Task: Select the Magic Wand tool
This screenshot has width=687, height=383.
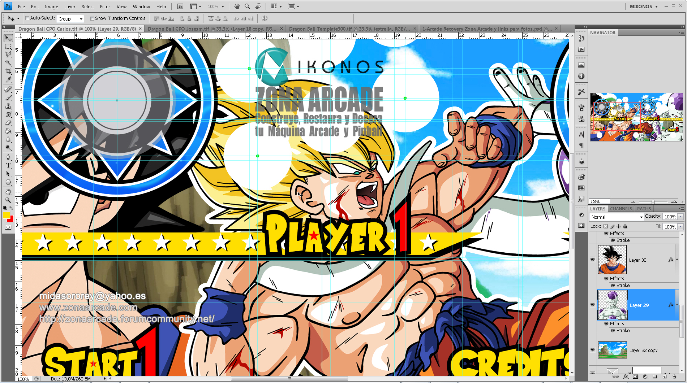Action: pos(8,63)
